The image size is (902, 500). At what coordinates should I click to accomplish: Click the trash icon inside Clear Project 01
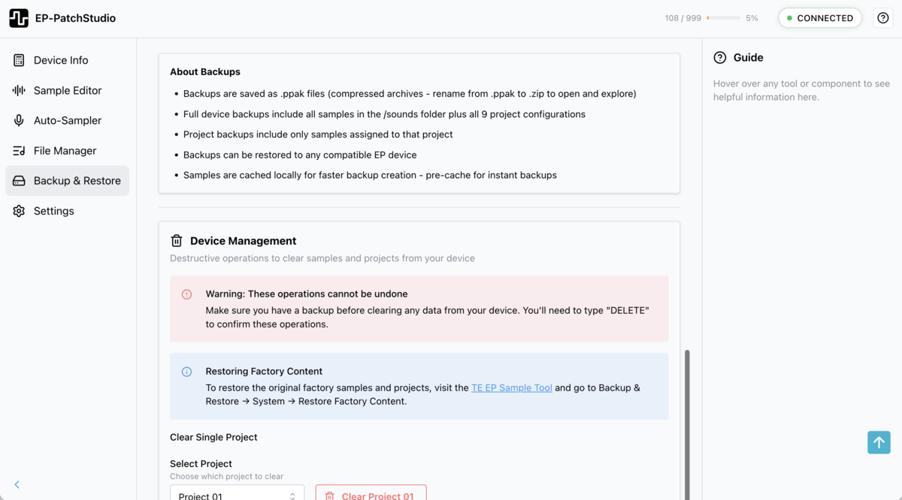[329, 496]
